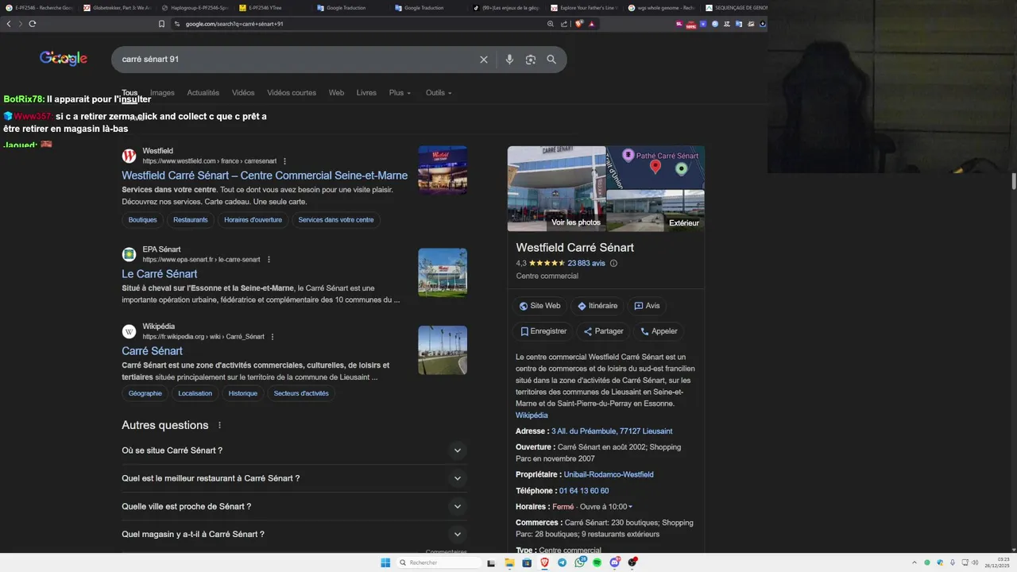
Task: Open File Explorer from the taskbar
Action: pyautogui.click(x=509, y=562)
